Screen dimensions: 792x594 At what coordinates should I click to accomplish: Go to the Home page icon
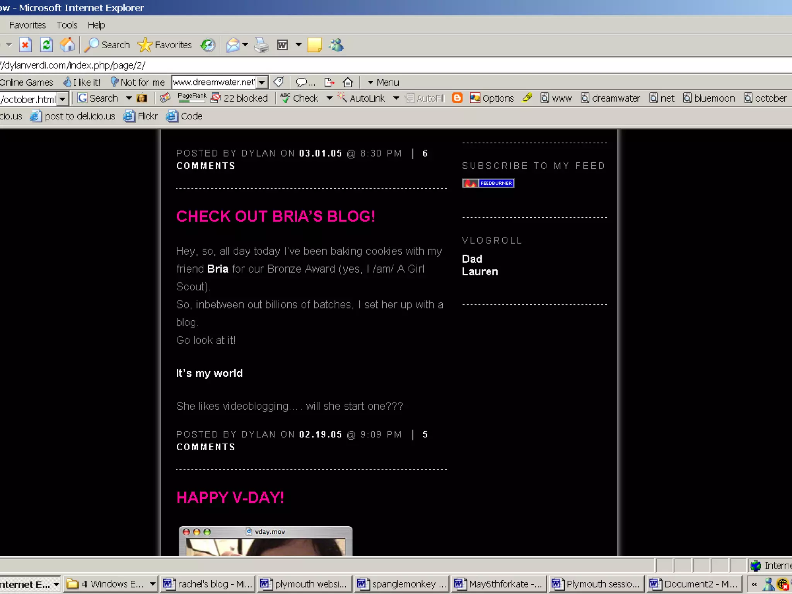tap(67, 45)
